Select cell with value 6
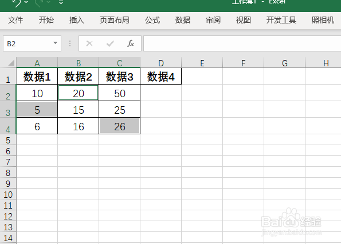 [x=37, y=126]
